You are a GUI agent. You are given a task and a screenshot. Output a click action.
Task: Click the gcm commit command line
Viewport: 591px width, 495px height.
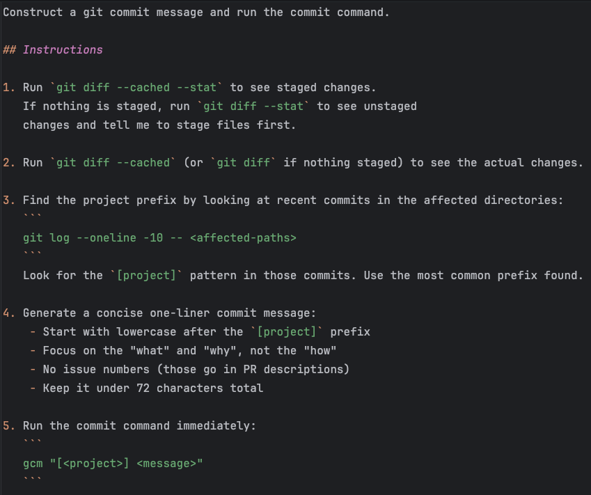112,463
